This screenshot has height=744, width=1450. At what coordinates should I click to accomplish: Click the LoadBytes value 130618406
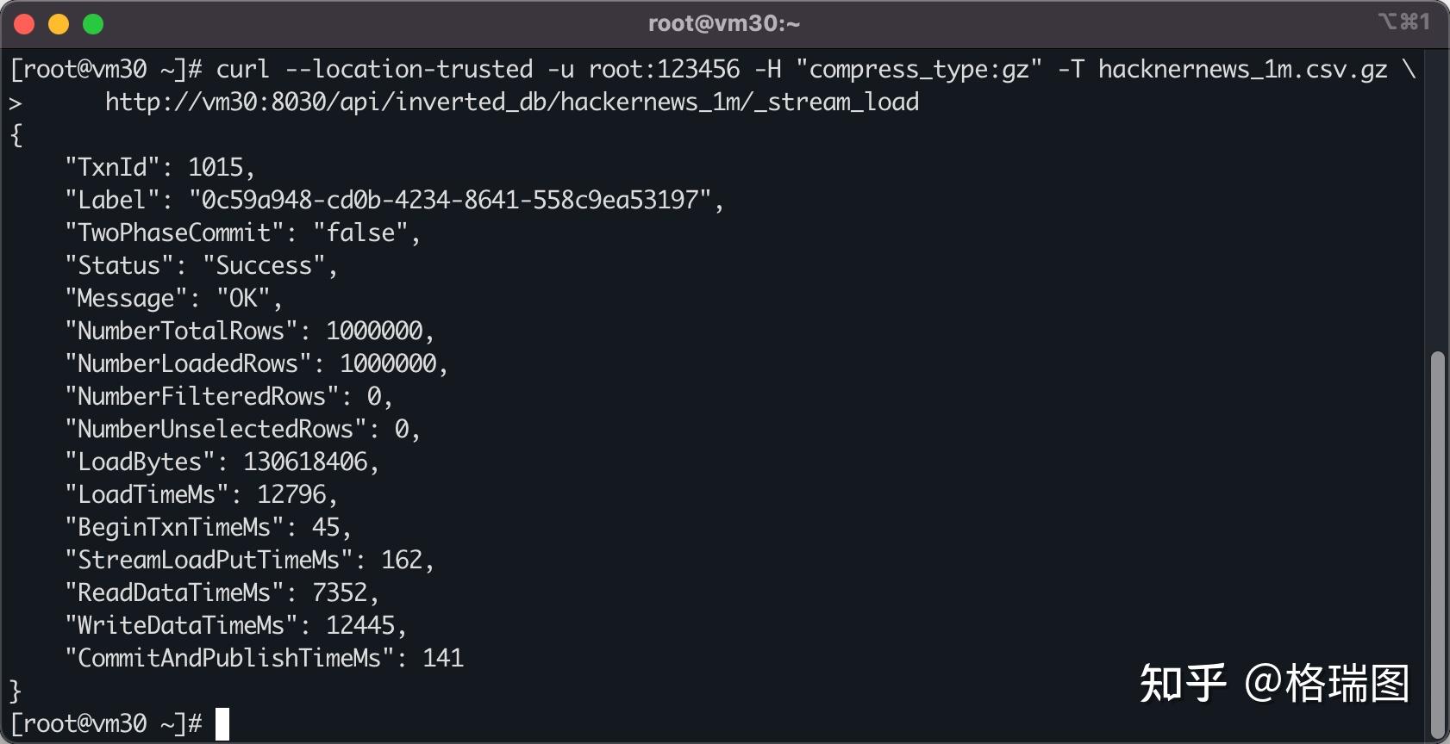point(305,462)
